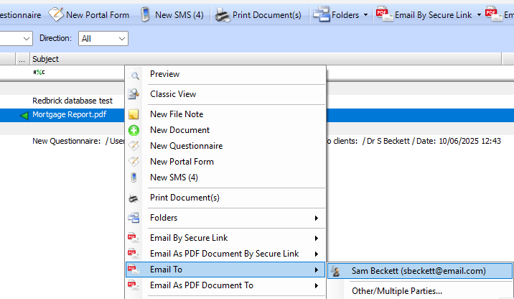
Task: Select Email As PDF Document To menu entry
Action: coord(202,285)
